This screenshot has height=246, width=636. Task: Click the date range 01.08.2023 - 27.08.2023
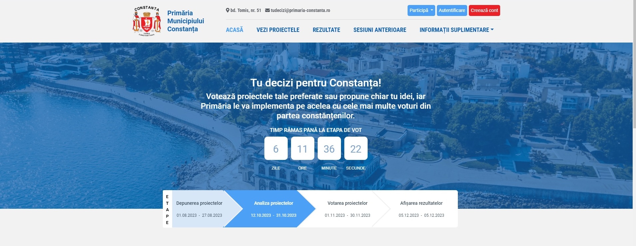tap(199, 215)
